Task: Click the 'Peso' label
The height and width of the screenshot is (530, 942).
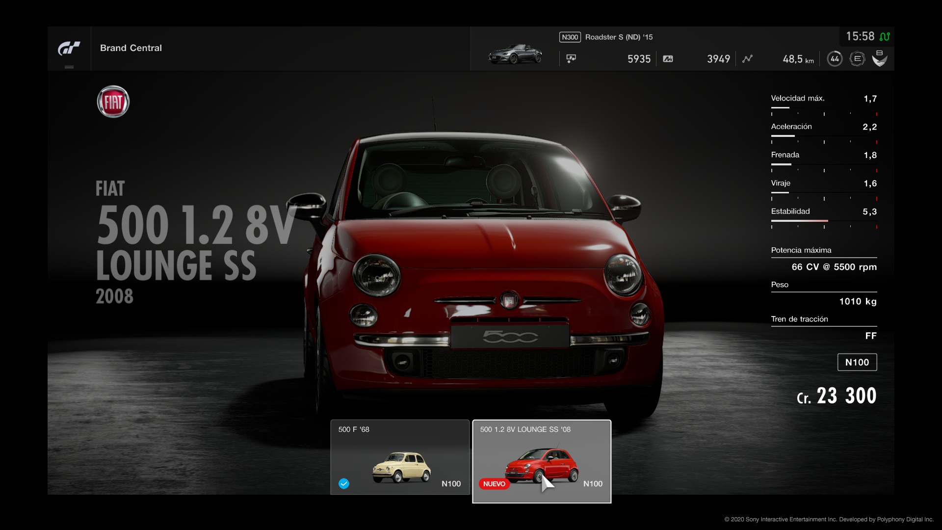Action: coord(780,285)
